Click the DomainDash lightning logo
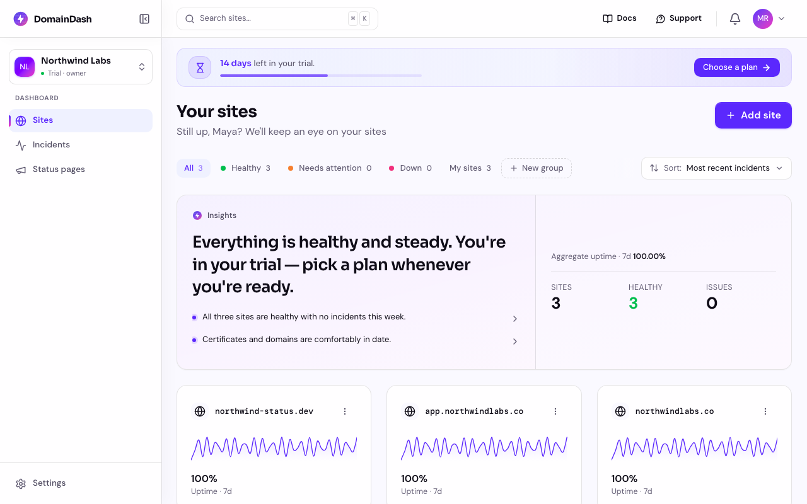The height and width of the screenshot is (504, 807). coord(21,19)
